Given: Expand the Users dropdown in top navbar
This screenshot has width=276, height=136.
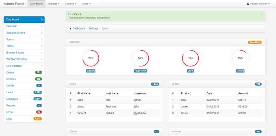Looking at the screenshot, I should pos(86,4).
